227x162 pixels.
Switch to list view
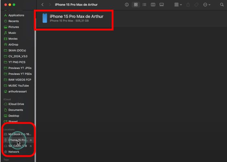click(144, 5)
